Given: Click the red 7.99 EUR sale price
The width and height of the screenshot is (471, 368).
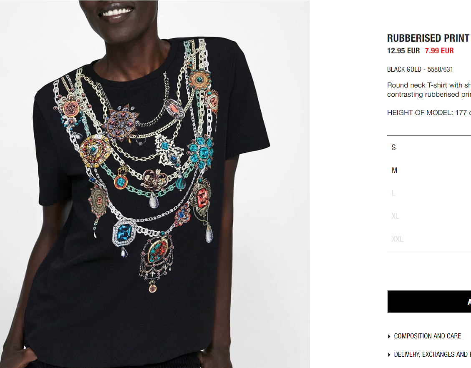Looking at the screenshot, I should tap(439, 51).
